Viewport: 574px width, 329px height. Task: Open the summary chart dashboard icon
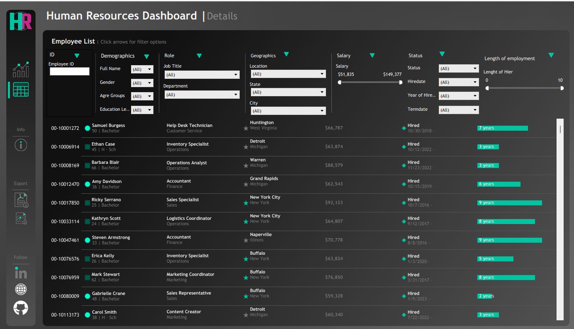pyautogui.click(x=21, y=70)
